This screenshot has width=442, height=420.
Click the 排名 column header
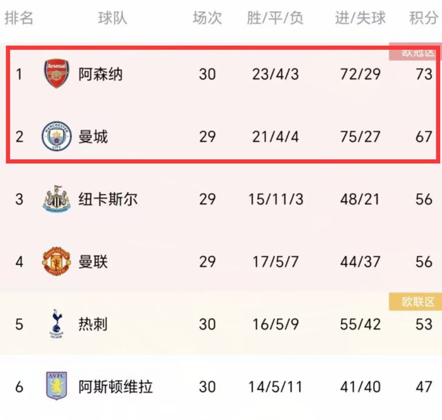point(19,18)
